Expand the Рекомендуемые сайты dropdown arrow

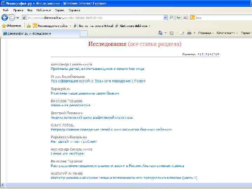[x=70, y=26]
